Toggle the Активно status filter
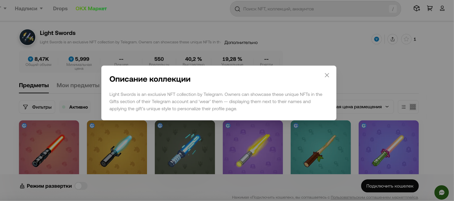The height and width of the screenshot is (201, 454). click(75, 107)
